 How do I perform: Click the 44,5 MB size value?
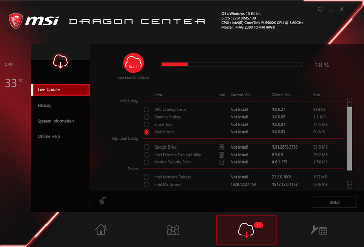(x=321, y=124)
